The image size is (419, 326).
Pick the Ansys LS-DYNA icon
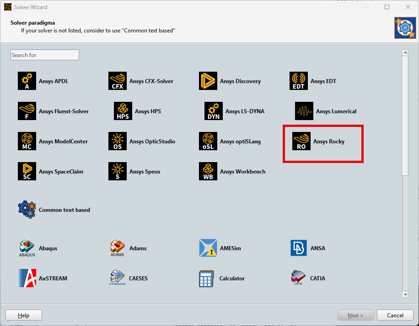pos(214,111)
